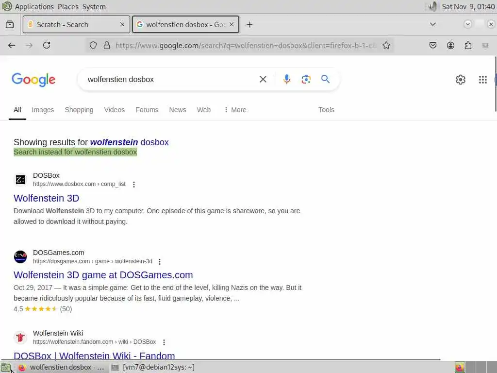Open options for Wolfenstein Wiki result

pyautogui.click(x=164, y=342)
